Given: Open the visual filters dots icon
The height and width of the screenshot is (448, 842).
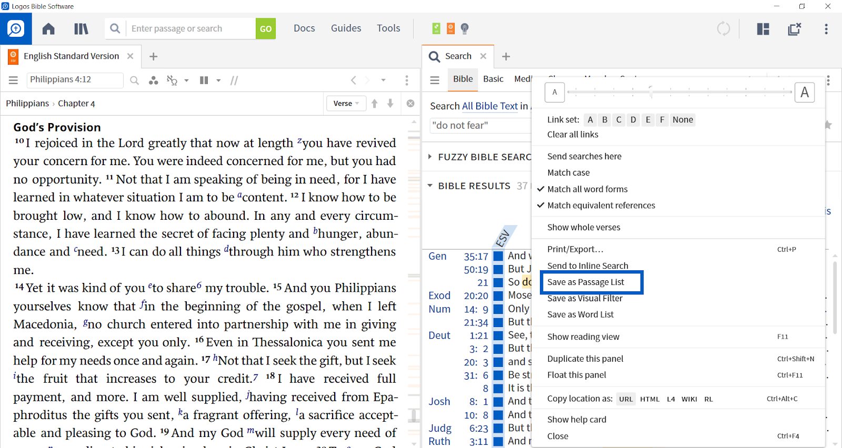Looking at the screenshot, I should tap(153, 80).
